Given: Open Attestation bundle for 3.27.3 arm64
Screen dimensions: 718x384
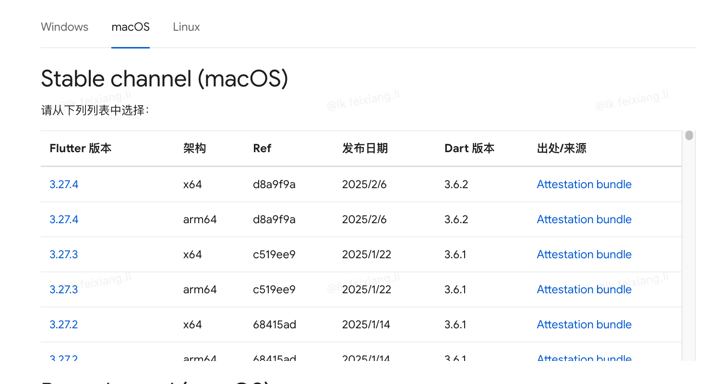Looking at the screenshot, I should coord(584,289).
